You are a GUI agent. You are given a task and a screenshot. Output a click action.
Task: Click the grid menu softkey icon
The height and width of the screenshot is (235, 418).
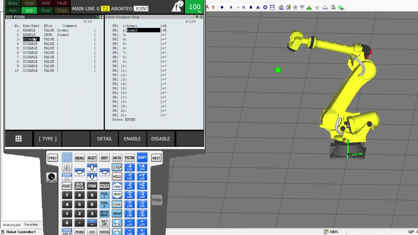tap(19, 139)
